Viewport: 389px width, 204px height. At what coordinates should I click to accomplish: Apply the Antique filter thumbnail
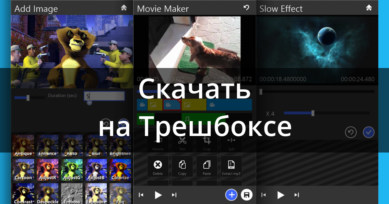(x=23, y=146)
